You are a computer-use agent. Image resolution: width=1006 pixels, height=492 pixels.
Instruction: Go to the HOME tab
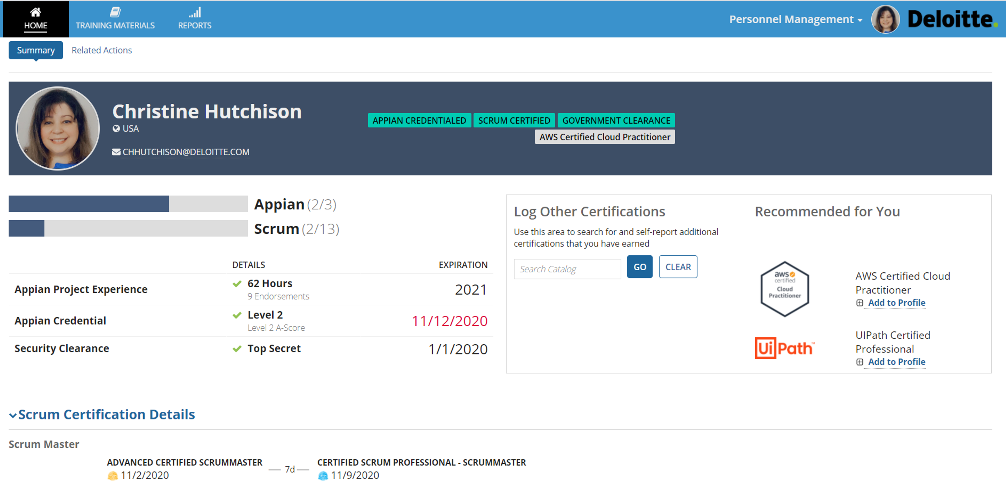36,19
